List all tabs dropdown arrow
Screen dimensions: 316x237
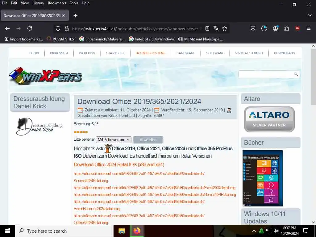[310, 15]
